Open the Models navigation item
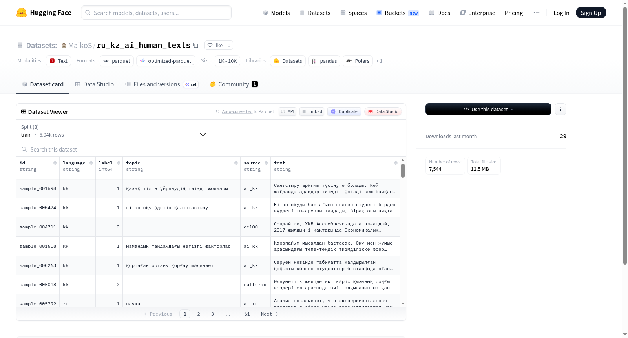 tap(276, 13)
